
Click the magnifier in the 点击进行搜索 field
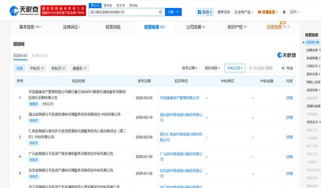pos(250,68)
